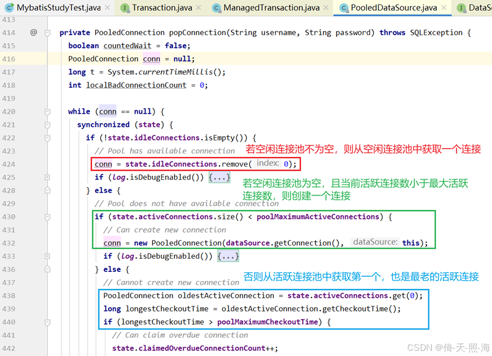Image resolution: width=492 pixels, height=356 pixels.
Task: Click the 'index:' parameter hint on line 424
Action: pos(268,163)
